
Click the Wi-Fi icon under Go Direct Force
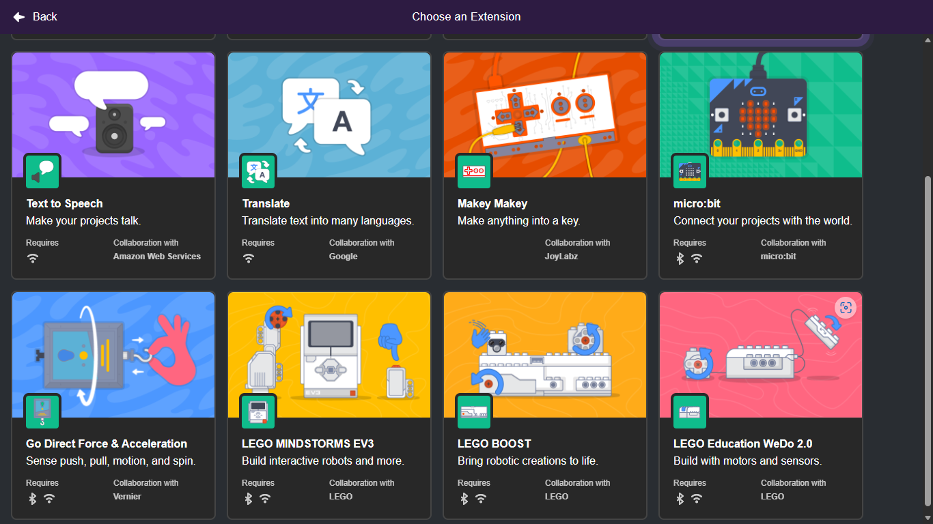point(49,499)
